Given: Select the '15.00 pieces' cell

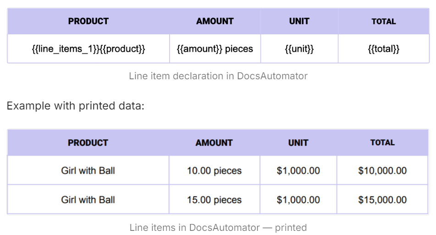Looking at the screenshot, I should coord(214,200).
